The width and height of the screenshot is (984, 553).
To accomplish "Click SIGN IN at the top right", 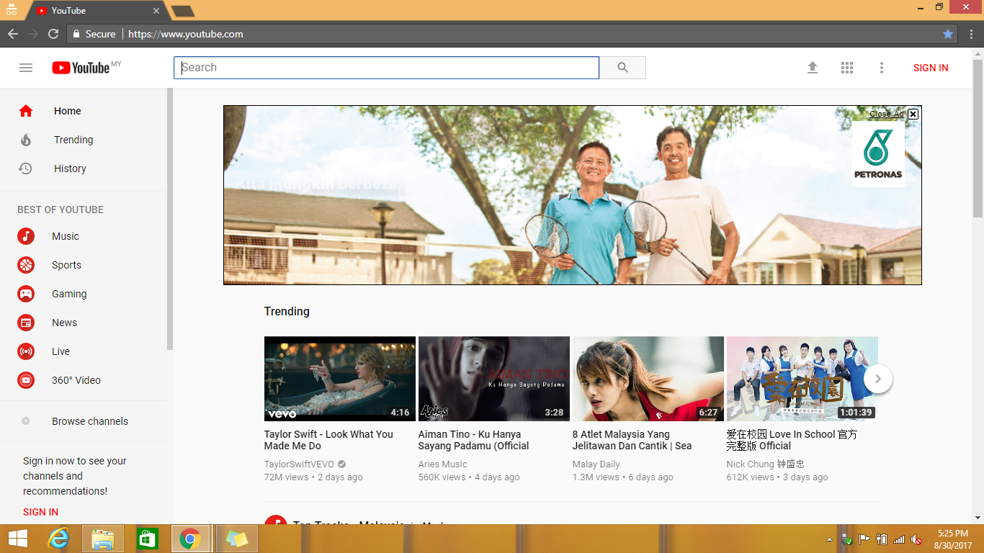I will (x=931, y=68).
